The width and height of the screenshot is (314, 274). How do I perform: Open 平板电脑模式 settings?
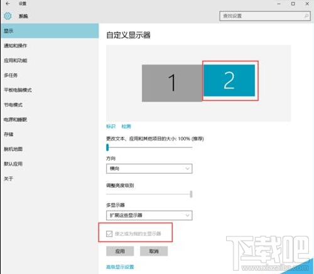(x=50, y=90)
